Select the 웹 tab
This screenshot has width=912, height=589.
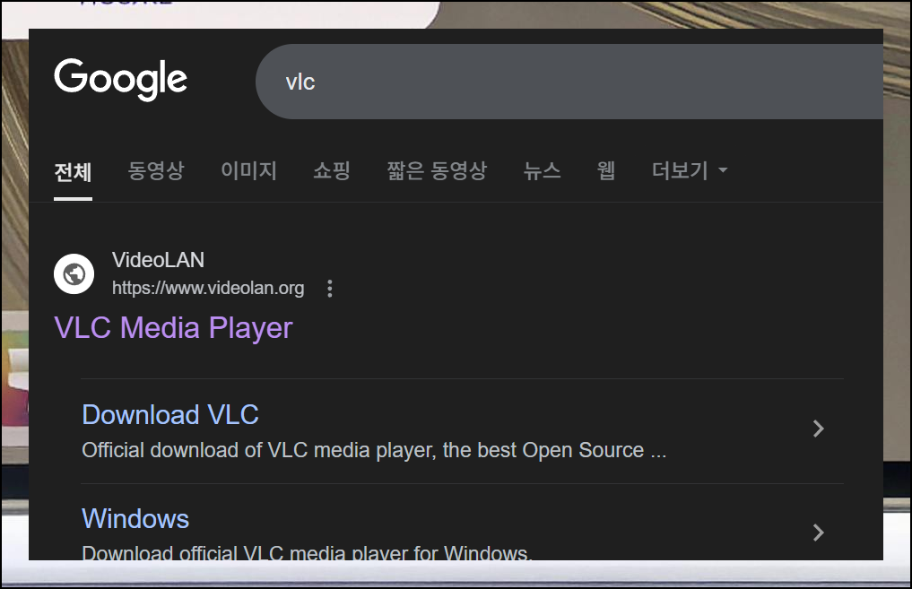[606, 170]
